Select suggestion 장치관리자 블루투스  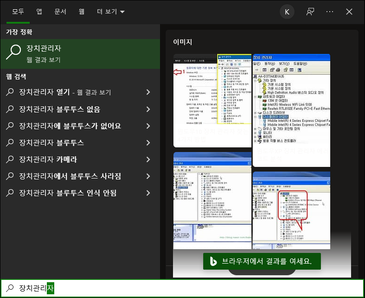click(80, 143)
